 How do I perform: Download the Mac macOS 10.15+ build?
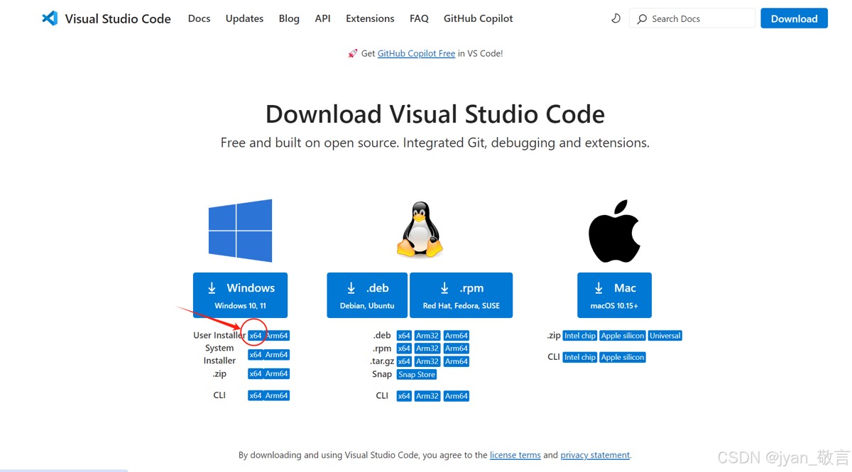[x=614, y=295]
